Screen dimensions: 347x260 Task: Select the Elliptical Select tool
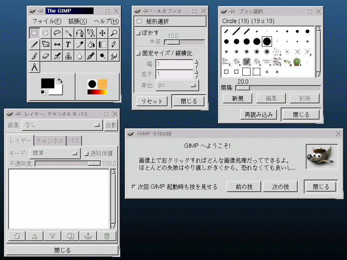pos(45,33)
